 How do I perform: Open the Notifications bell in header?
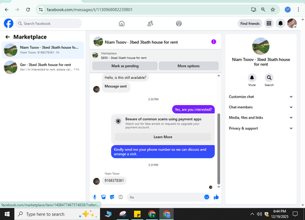tap(281, 23)
